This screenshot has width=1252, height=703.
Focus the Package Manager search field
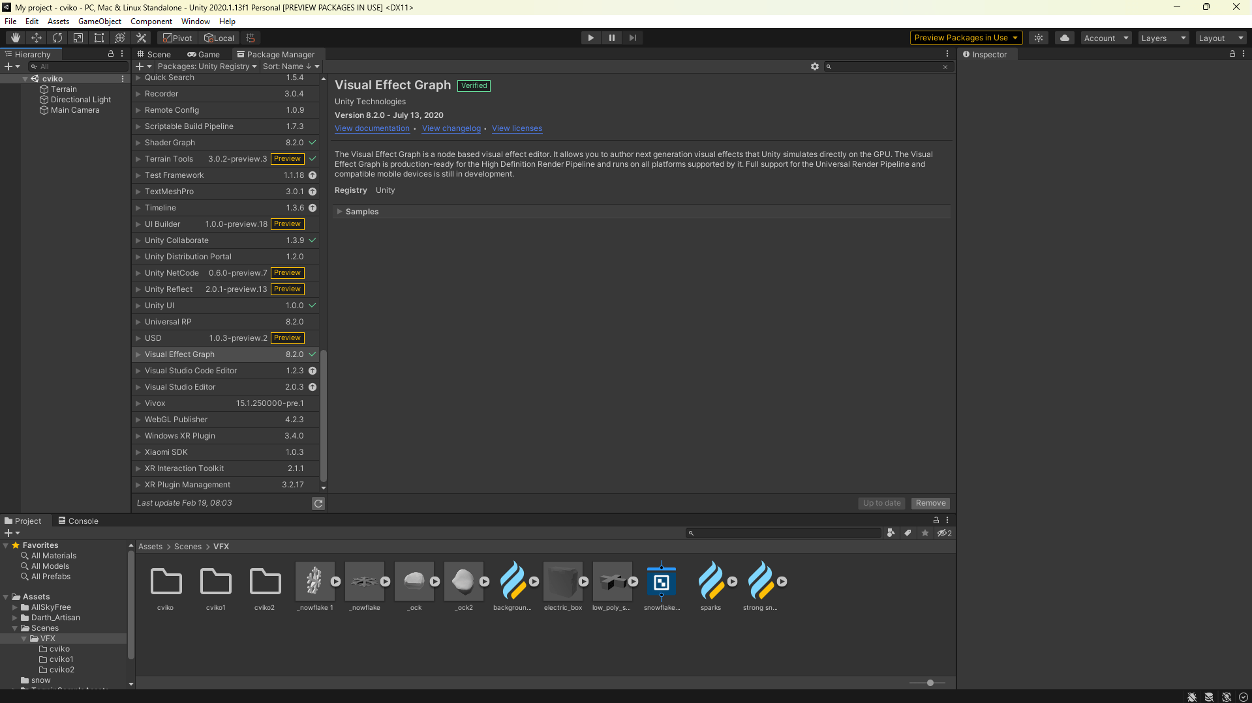point(887,66)
